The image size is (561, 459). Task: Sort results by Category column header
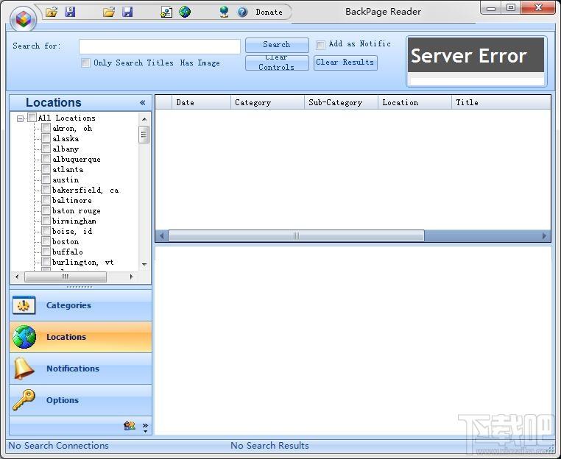pyautogui.click(x=267, y=102)
